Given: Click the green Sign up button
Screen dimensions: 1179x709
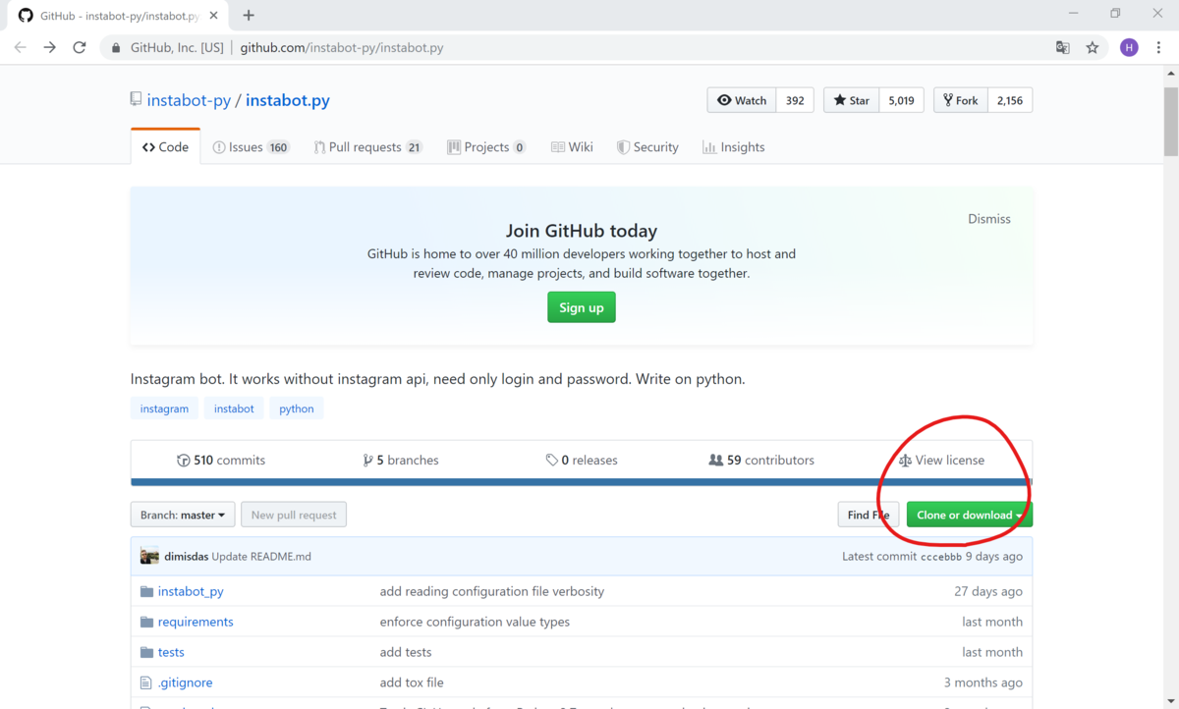Looking at the screenshot, I should click(x=582, y=307).
